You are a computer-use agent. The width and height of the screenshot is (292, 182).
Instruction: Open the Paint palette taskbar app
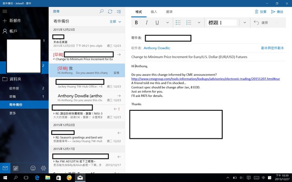(x=69, y=178)
